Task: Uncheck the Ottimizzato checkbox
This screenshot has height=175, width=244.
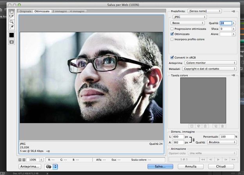Action: coord(172,34)
